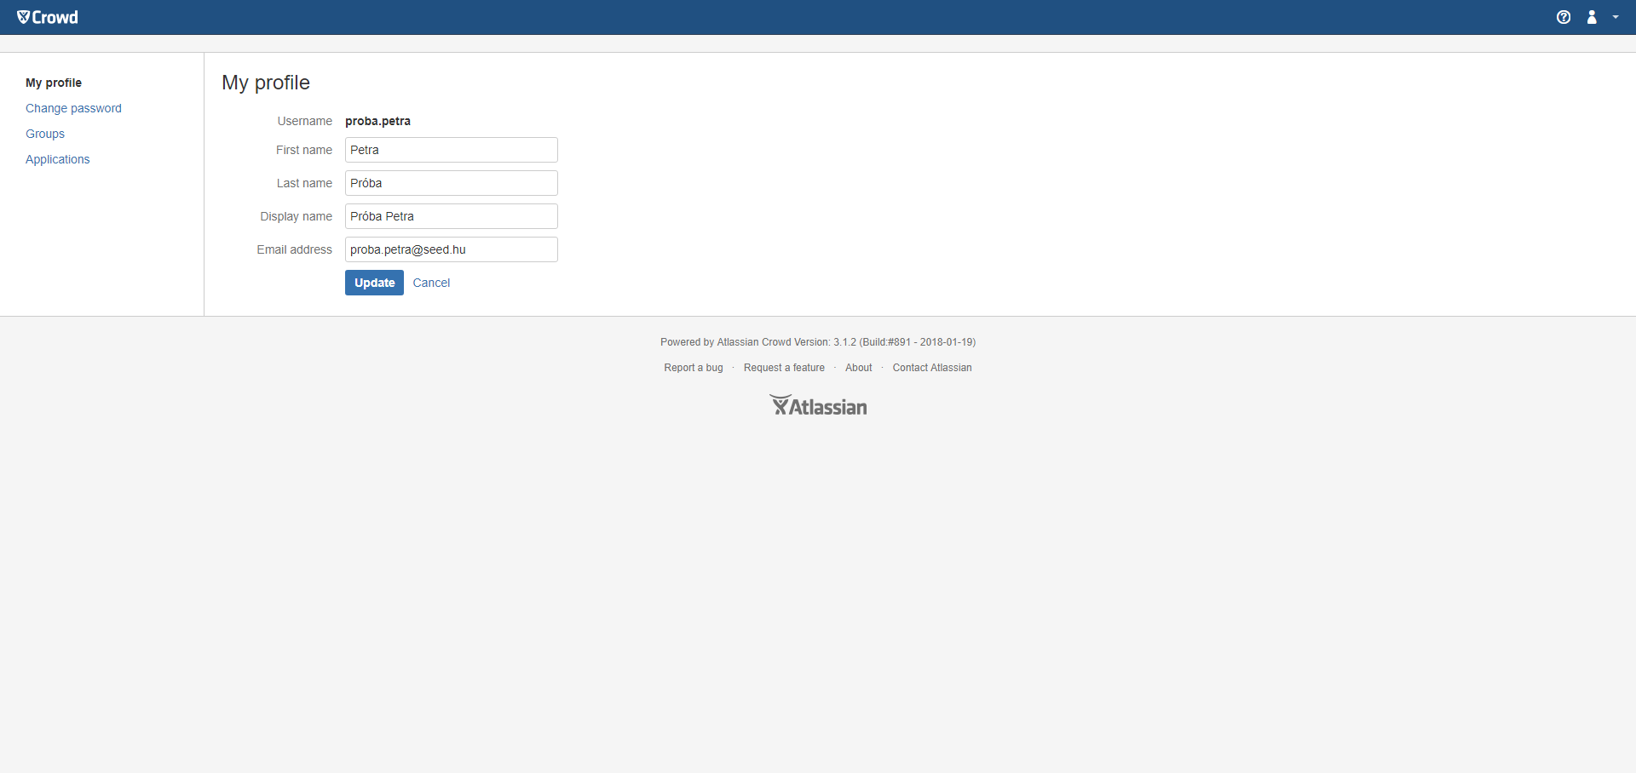The height and width of the screenshot is (773, 1636).
Task: Click the Cancel link
Action: tap(431, 283)
